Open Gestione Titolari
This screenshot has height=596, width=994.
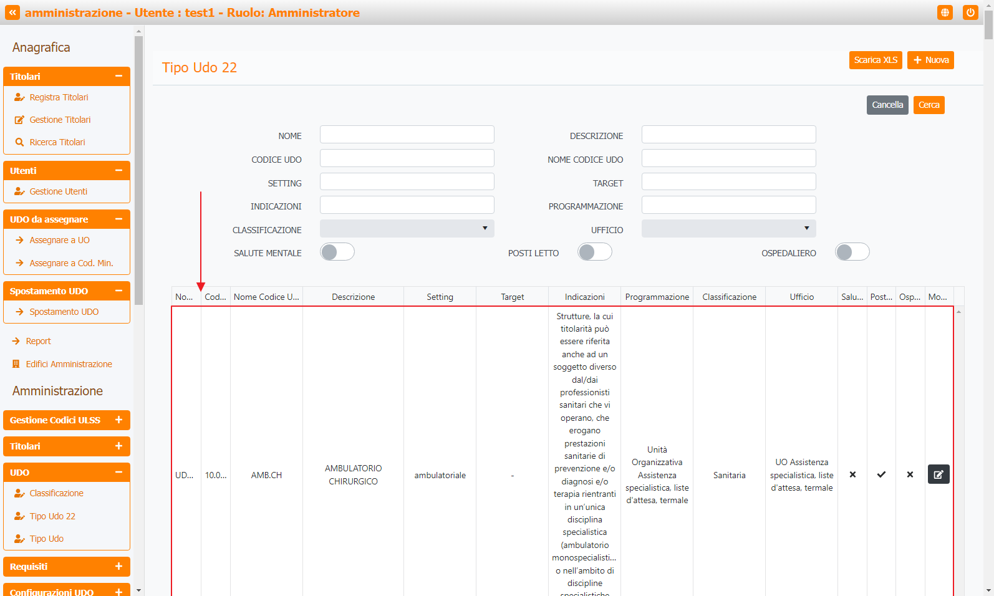(60, 120)
